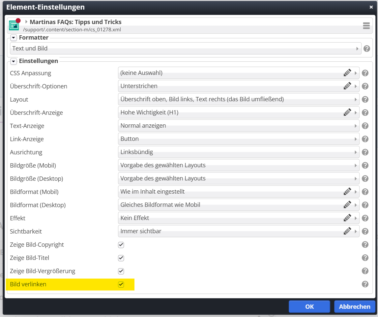The width and height of the screenshot is (378, 317).
Task: Open the Ausrichtung dropdown 'Linksbündig'
Action: 239,152
